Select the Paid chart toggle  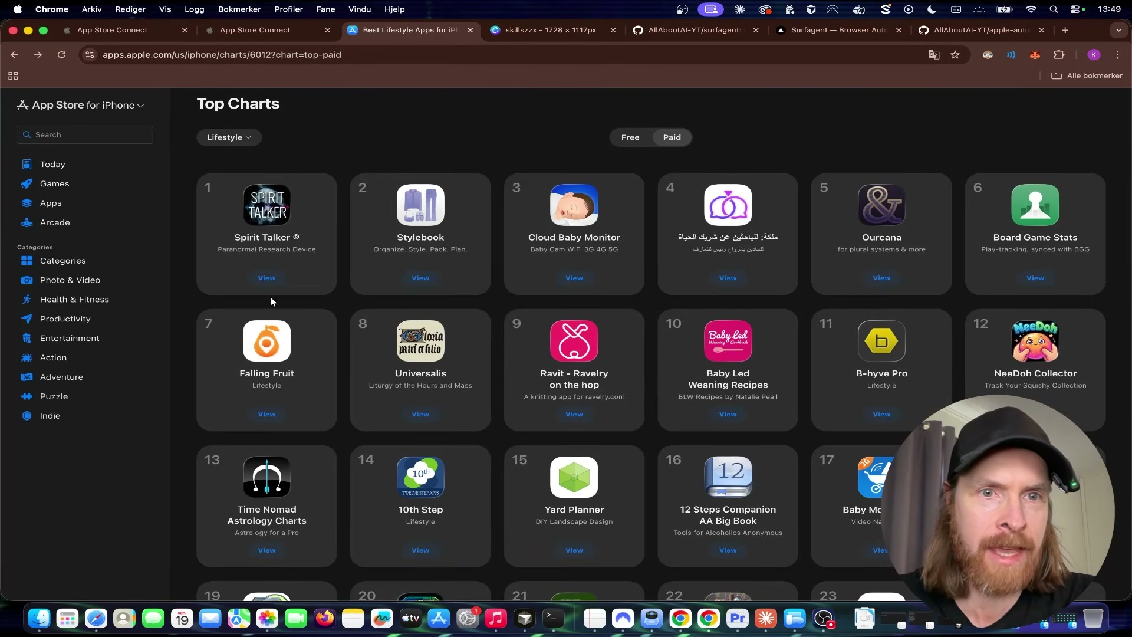click(x=672, y=137)
